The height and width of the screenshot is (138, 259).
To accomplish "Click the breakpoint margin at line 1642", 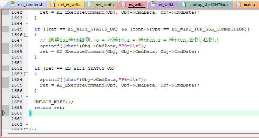I will (x=5, y=12).
